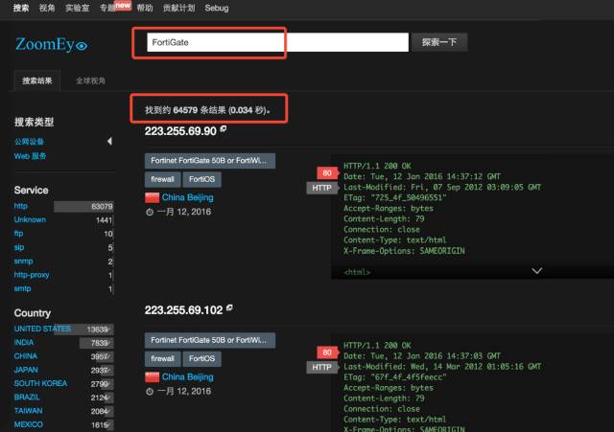Open the 帮助 menu item
The image size is (614, 432).
(x=145, y=8)
